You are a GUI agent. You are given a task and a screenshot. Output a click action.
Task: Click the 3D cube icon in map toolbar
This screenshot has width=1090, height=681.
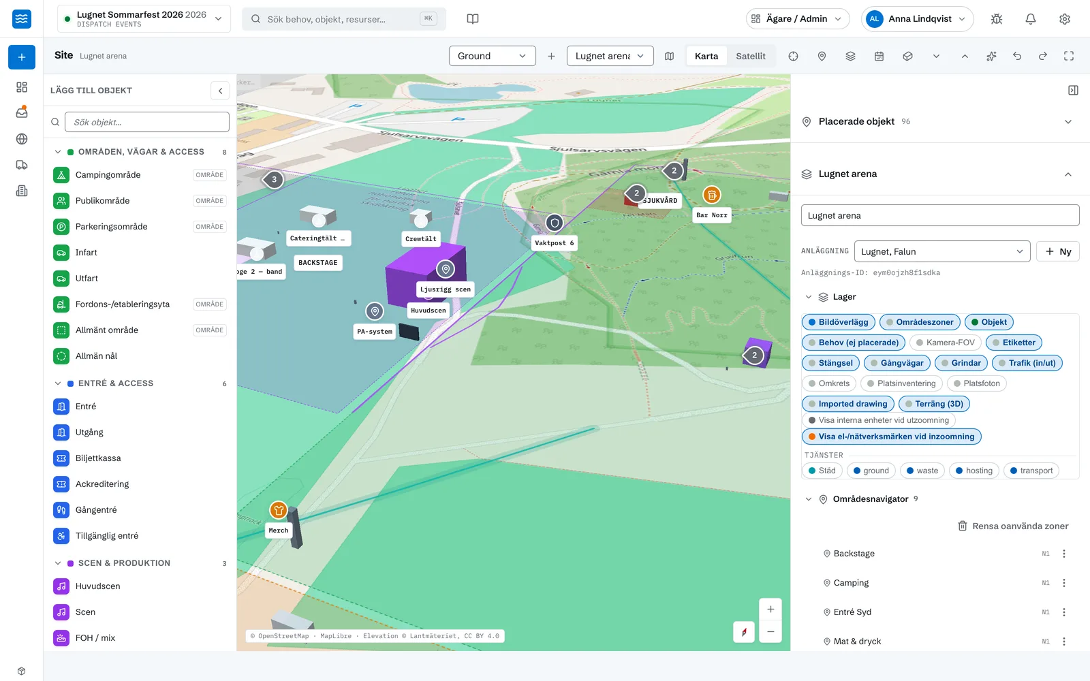908,57
